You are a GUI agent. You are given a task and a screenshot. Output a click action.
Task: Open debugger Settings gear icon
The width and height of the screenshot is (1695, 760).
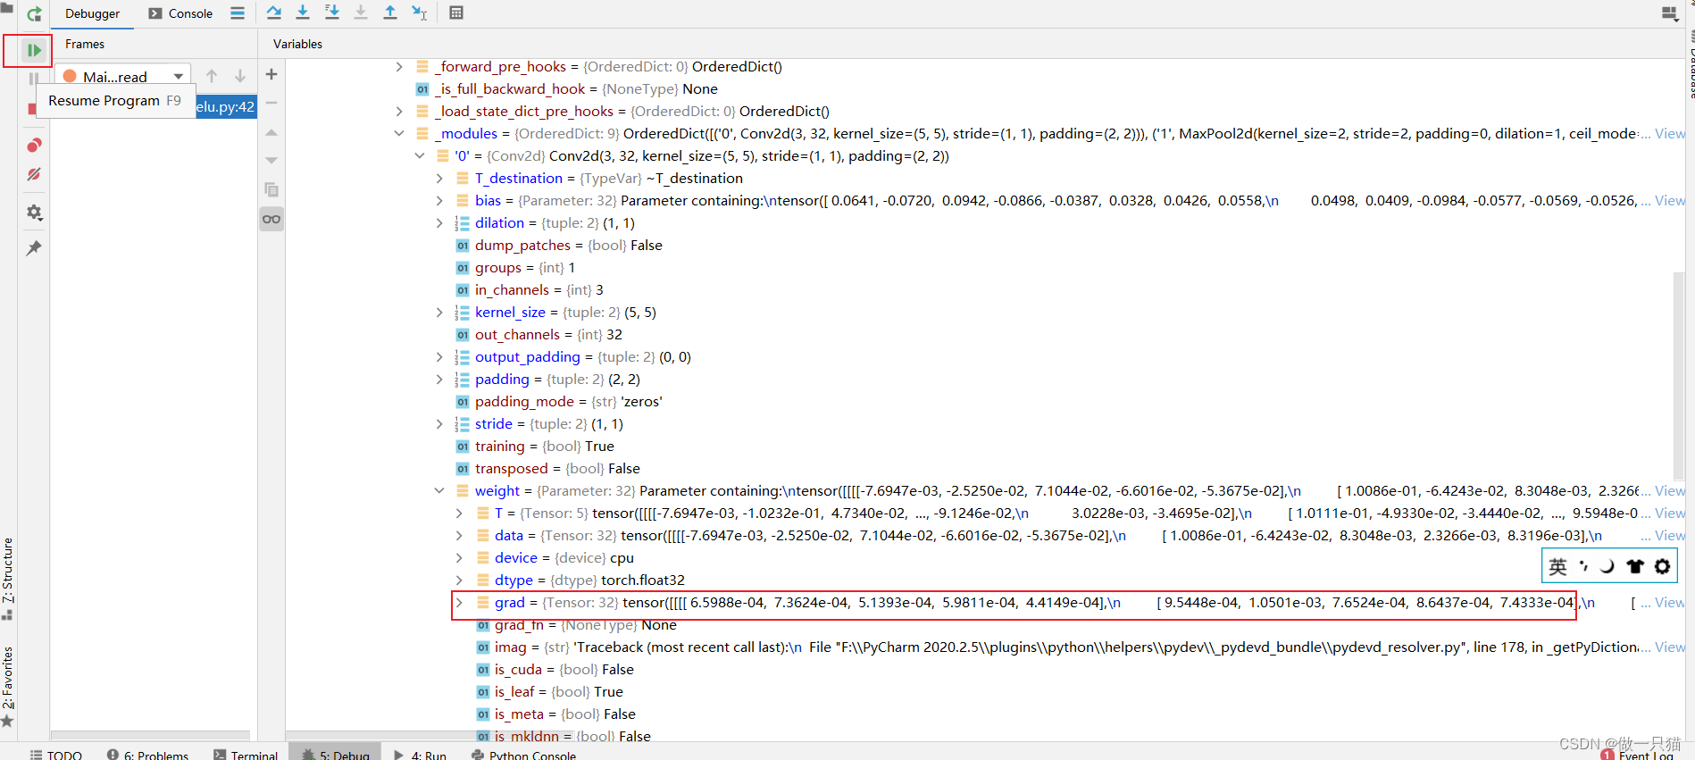pos(34,213)
